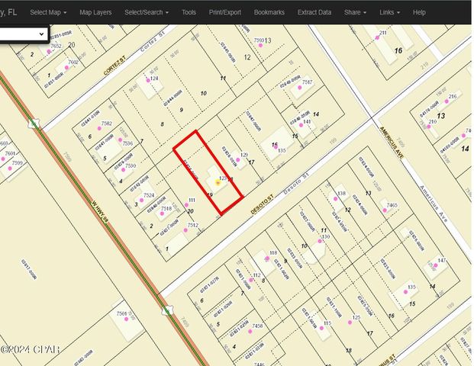Open Bookmarks from the top bar
This screenshot has height=366, width=474.
click(269, 12)
